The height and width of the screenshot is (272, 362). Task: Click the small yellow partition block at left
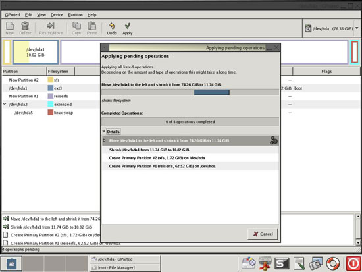coord(7,52)
